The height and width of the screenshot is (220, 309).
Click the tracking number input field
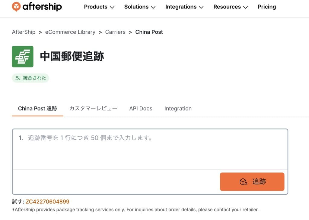click(150, 149)
